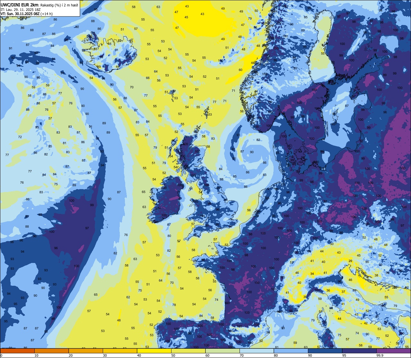Image resolution: width=411 pixels, height=358 pixels.
Task: Click the 20–30 legend color segment
Action: (86, 351)
